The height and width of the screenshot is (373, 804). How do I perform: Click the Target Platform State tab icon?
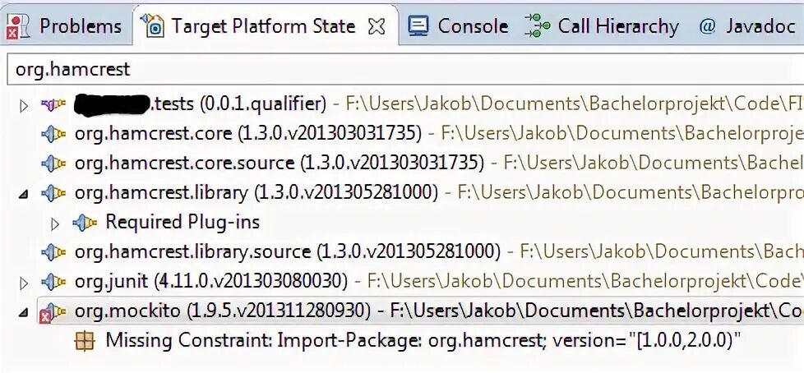(x=152, y=26)
